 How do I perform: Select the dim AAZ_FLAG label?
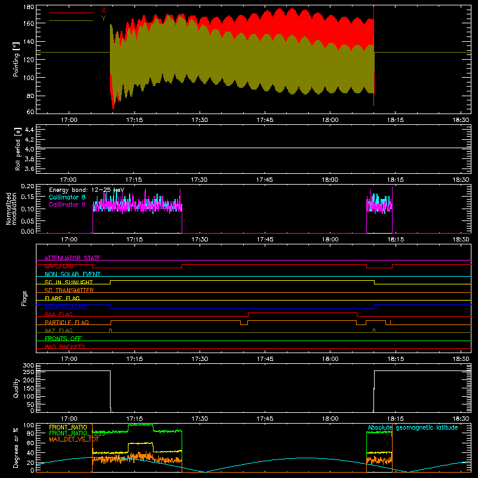click(59, 330)
